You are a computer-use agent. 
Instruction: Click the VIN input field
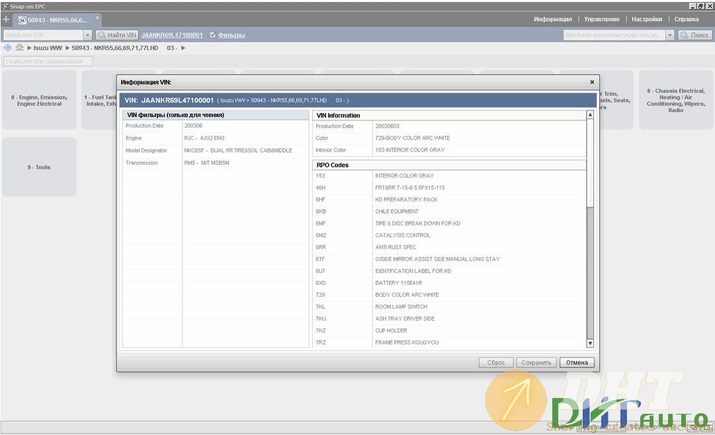tap(43, 35)
